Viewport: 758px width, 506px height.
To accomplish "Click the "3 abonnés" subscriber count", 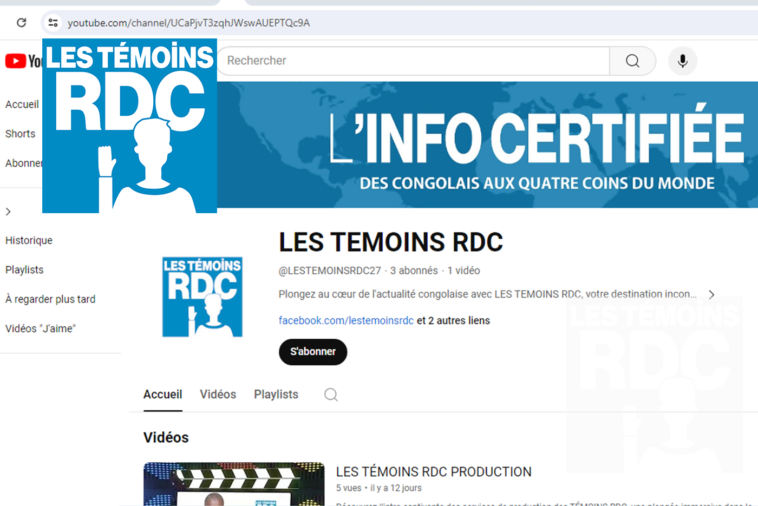I will pyautogui.click(x=414, y=271).
